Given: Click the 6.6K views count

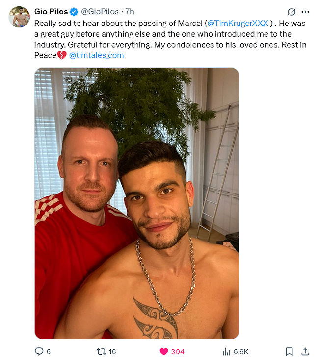Looking at the screenshot, I should pyautogui.click(x=241, y=352).
